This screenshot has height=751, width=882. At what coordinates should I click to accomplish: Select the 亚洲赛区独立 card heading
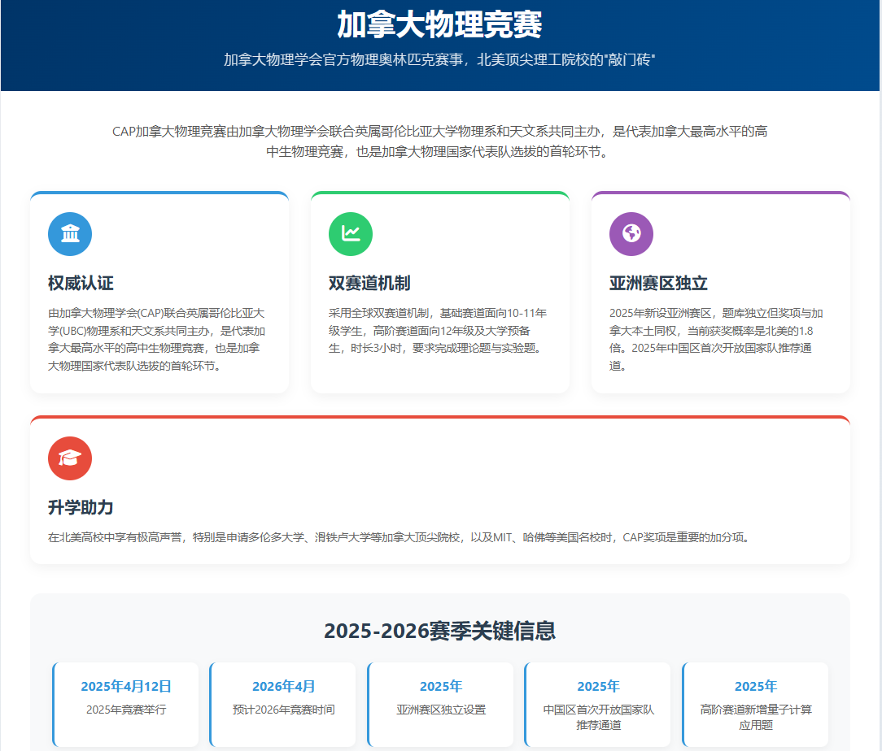658,283
